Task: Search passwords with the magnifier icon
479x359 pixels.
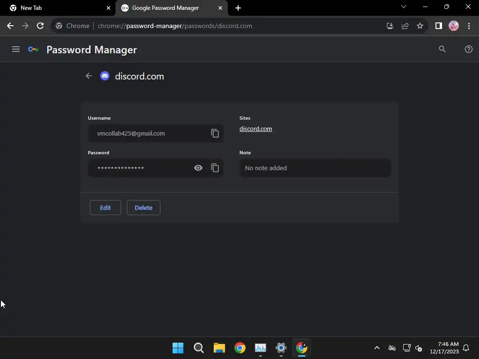Action: [442, 49]
